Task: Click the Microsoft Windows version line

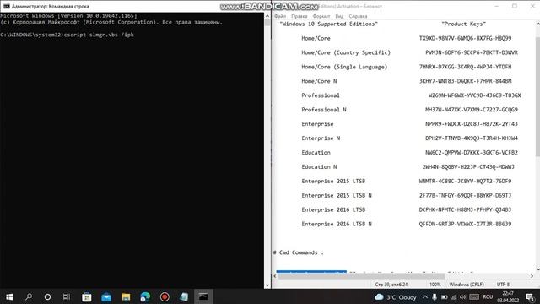Action: coord(68,16)
